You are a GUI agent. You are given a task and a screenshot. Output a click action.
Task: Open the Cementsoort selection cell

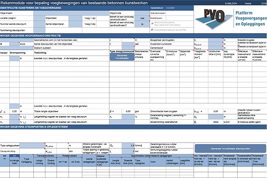128,48
